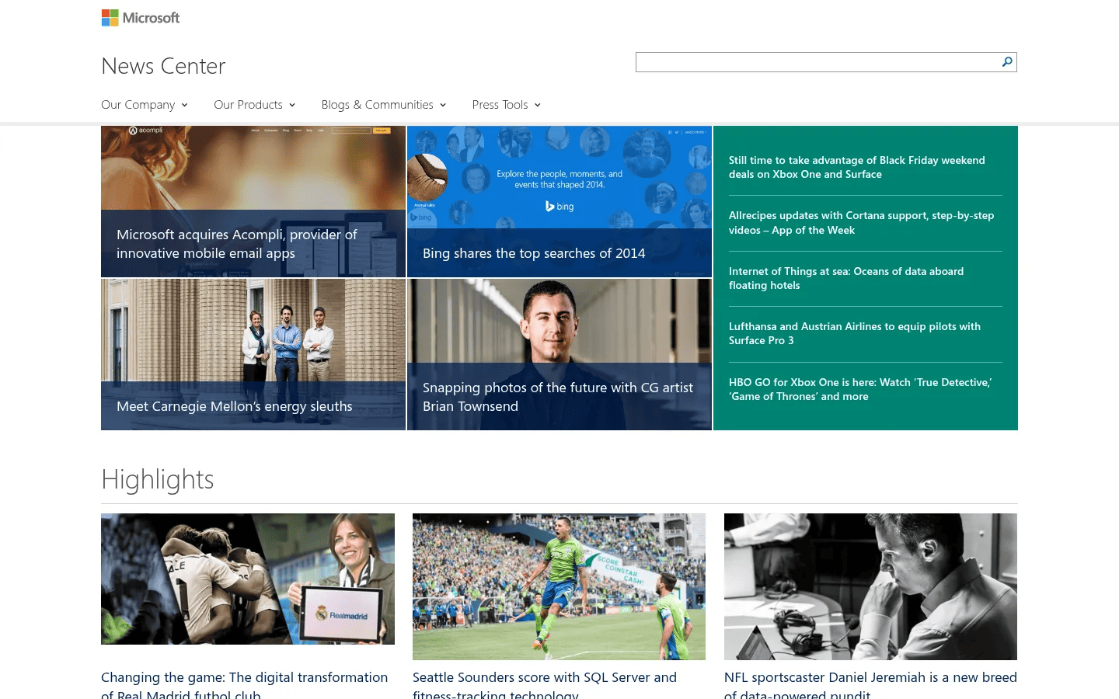
Task: Open Bing top searches of 2014 tile
Action: pyautogui.click(x=559, y=202)
